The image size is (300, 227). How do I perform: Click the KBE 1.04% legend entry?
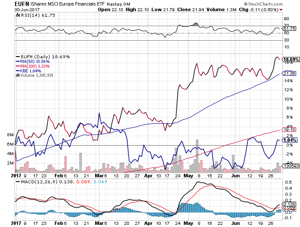(29, 71)
